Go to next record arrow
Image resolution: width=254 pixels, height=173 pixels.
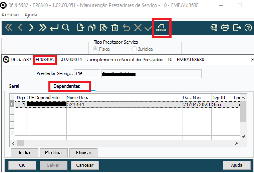coord(31,27)
